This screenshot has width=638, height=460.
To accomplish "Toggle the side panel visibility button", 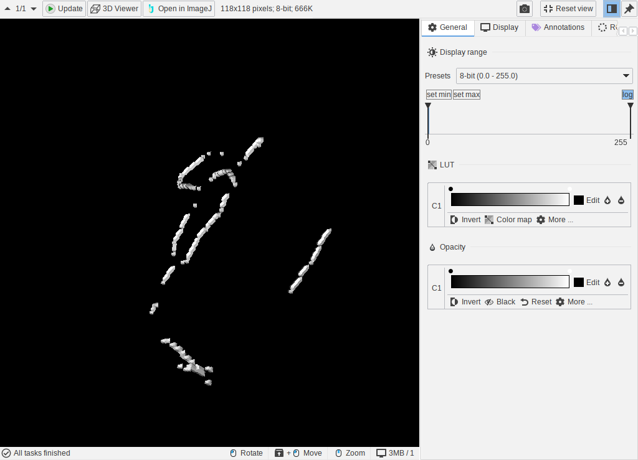I will [x=612, y=9].
